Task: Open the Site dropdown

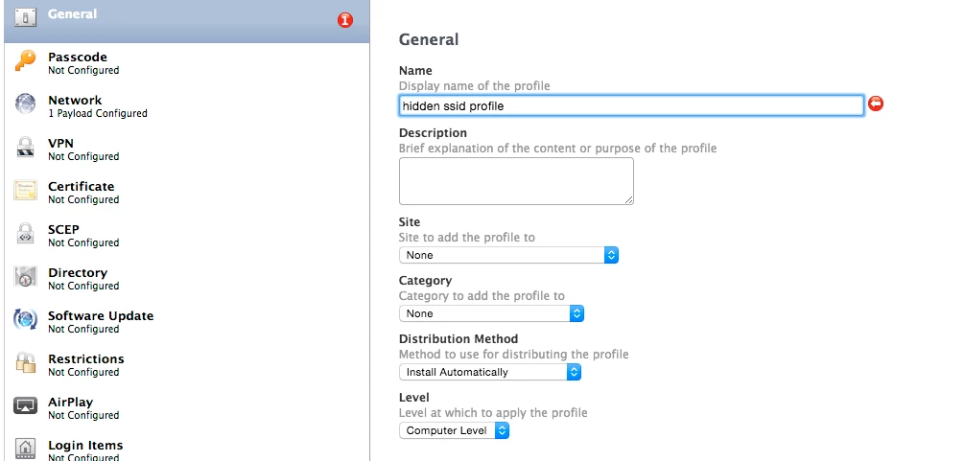Action: (508, 255)
